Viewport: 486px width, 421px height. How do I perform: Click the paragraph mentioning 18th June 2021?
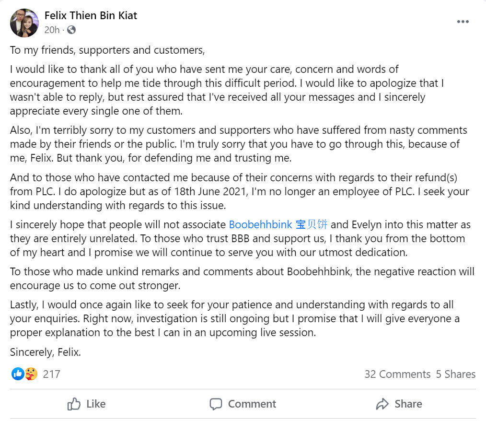click(239, 191)
